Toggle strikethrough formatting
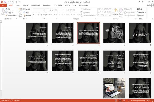154x102 pixels. 44,15
